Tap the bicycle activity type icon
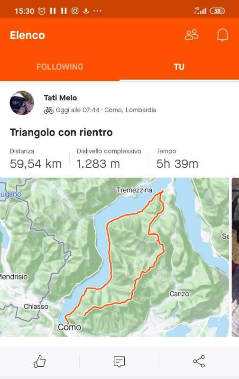Viewport: 239px width, 379px height. [x=49, y=110]
